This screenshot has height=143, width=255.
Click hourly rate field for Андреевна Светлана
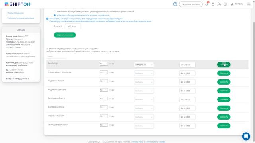[x=104, y=90]
